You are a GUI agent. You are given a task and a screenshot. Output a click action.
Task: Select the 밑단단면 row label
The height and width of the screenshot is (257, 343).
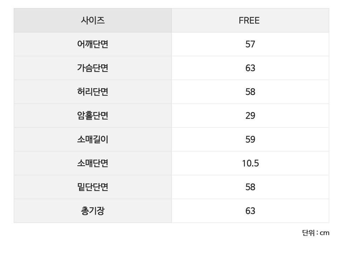[92, 187]
